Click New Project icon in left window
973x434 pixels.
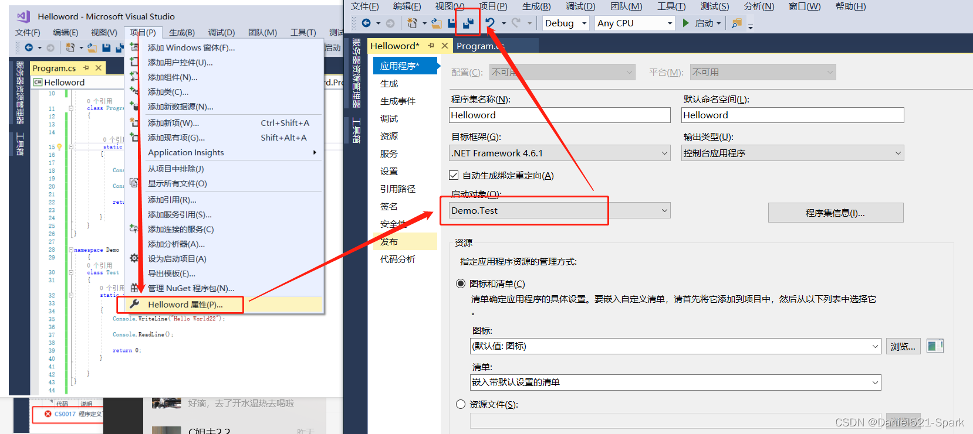coord(70,47)
